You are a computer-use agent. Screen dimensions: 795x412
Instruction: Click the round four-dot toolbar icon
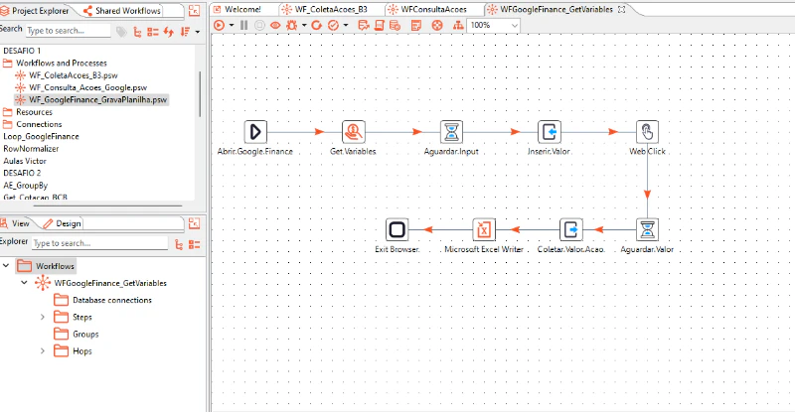(437, 25)
